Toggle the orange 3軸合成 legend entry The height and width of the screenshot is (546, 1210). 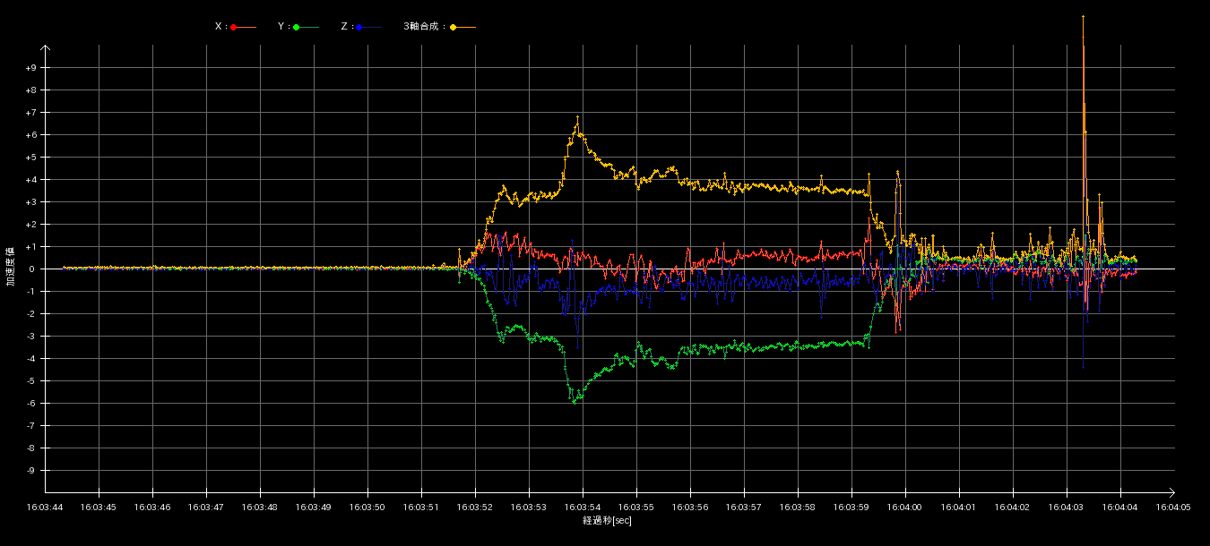pyautogui.click(x=454, y=27)
